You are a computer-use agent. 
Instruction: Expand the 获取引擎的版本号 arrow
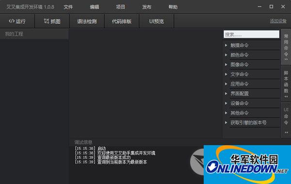tap(226, 122)
